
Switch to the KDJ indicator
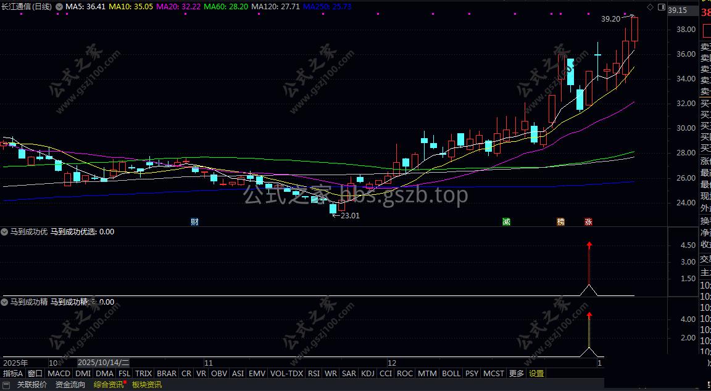click(x=368, y=374)
